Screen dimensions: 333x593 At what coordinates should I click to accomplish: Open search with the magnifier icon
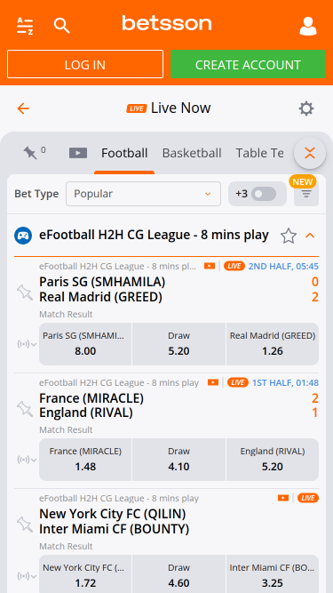click(61, 26)
